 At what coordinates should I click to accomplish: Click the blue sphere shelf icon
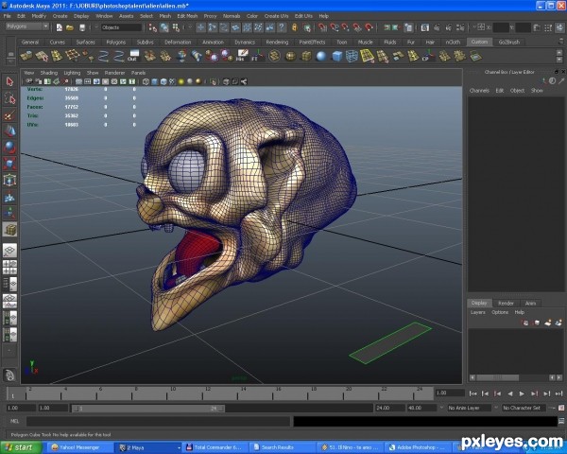(x=321, y=56)
